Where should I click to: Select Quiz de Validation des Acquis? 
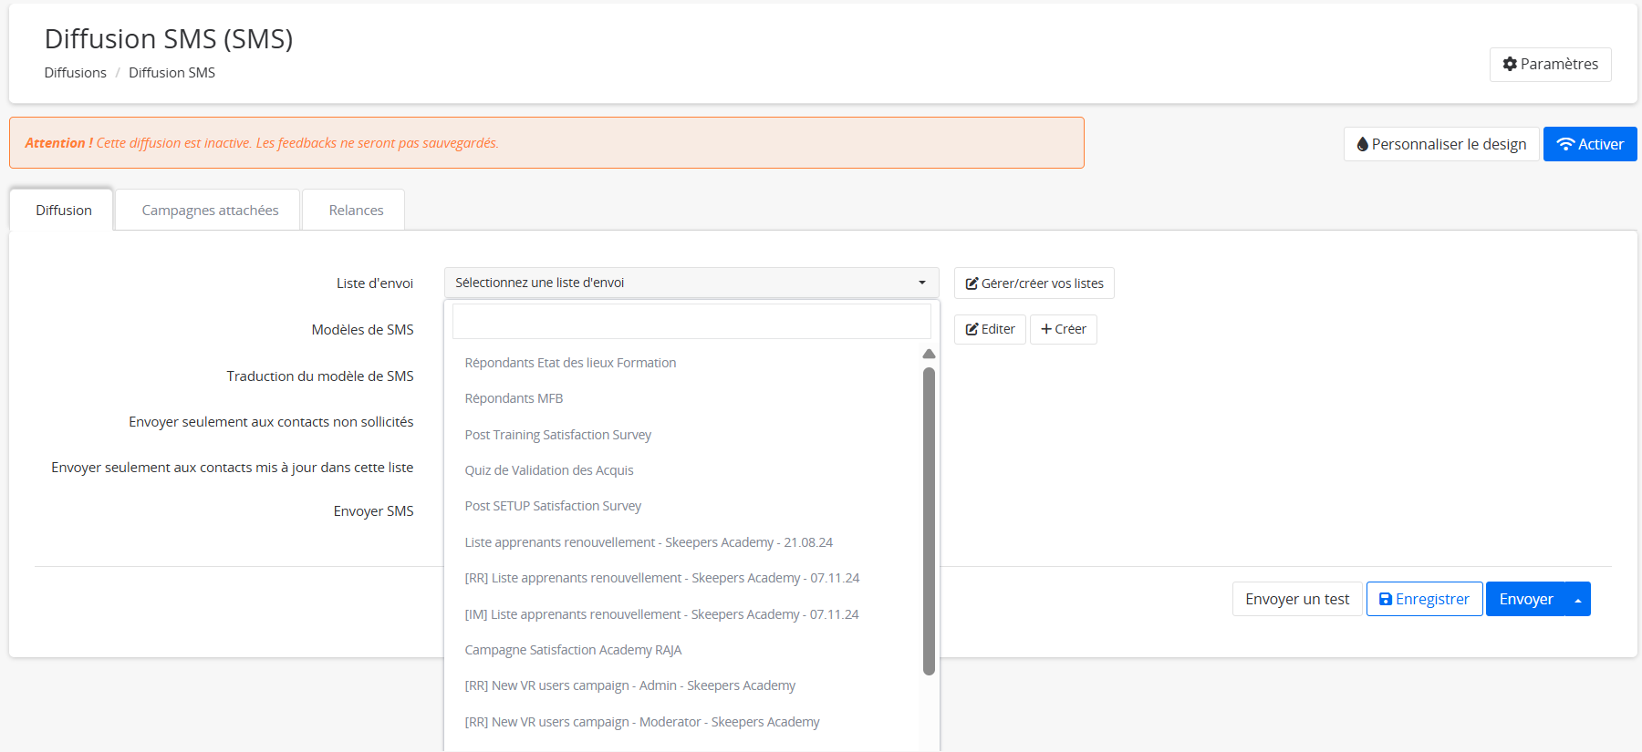pos(548,470)
